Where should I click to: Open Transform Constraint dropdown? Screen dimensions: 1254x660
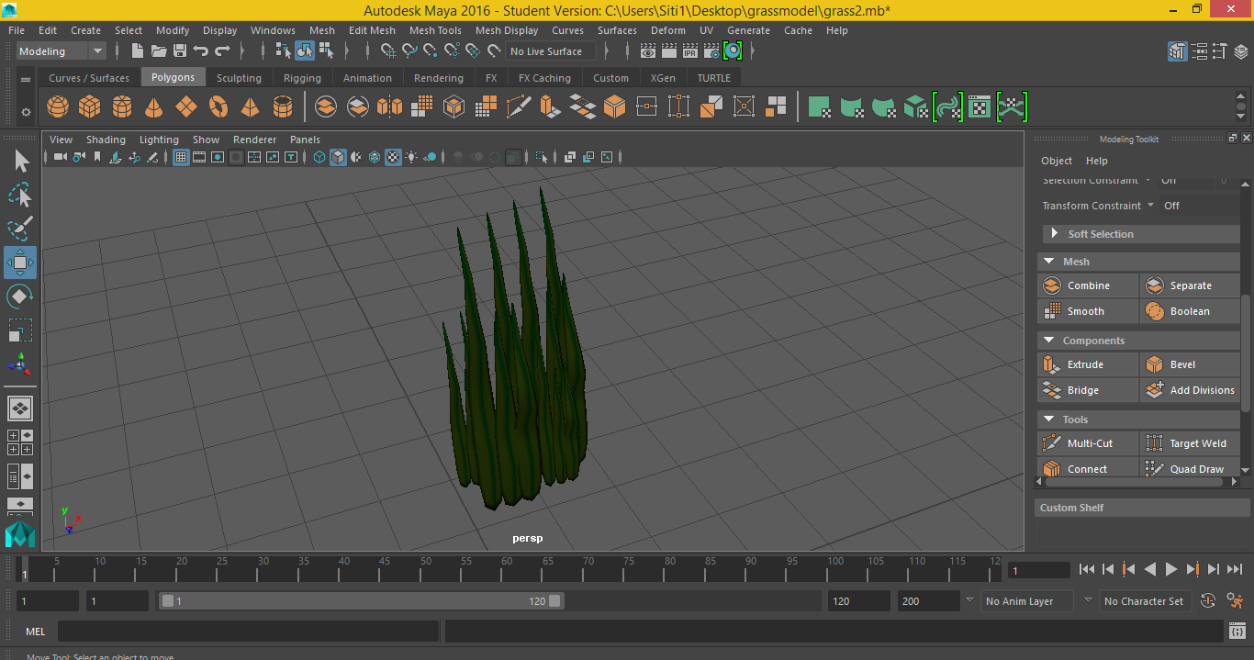[1150, 206]
